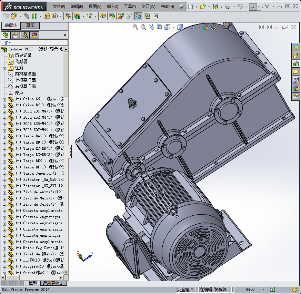
Task: Click the Appearances color ball in task pane
Action: click(x=295, y=88)
